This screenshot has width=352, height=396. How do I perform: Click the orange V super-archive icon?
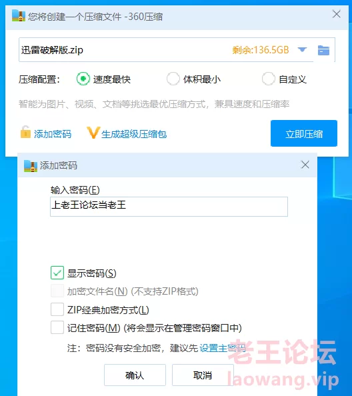pos(93,133)
